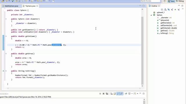Viewport: 186px width, 104px height.
Task: Toggle Scroll Lock in the console
Action: pos(115,94)
